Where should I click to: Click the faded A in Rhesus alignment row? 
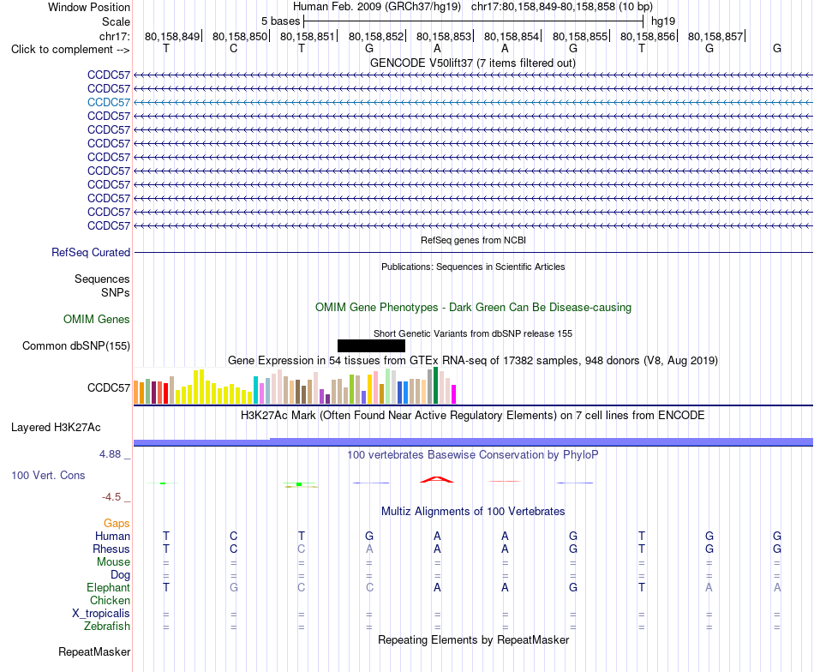[x=369, y=549]
